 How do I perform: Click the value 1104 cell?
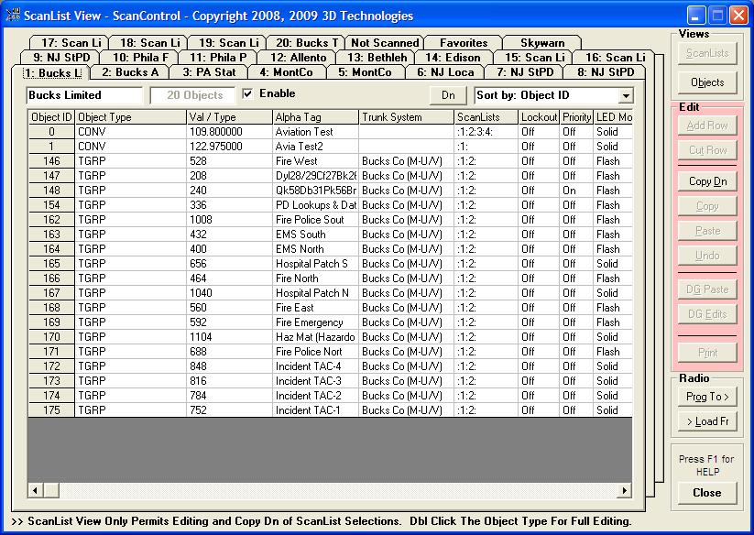click(229, 337)
